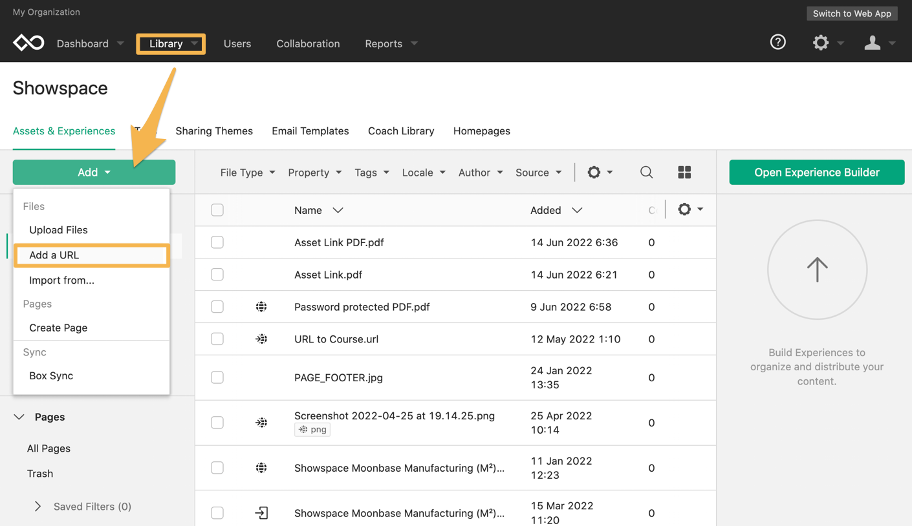Click icon beside URL to Course.url
The height and width of the screenshot is (526, 912).
click(x=261, y=339)
